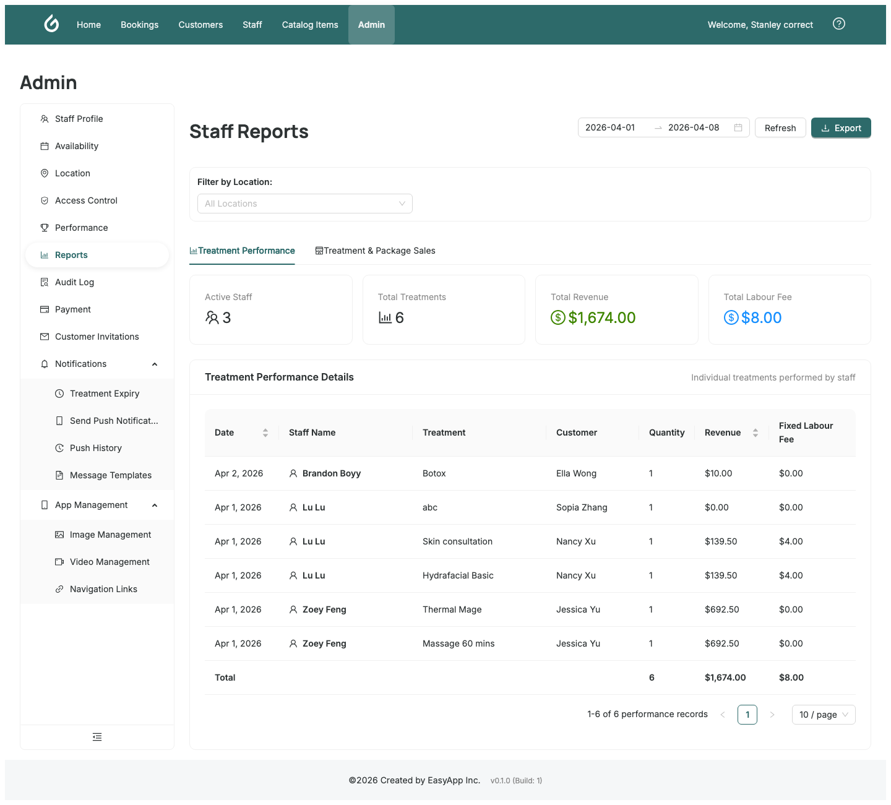Open the Customers nav menu item
This screenshot has width=891, height=805.
tap(200, 25)
